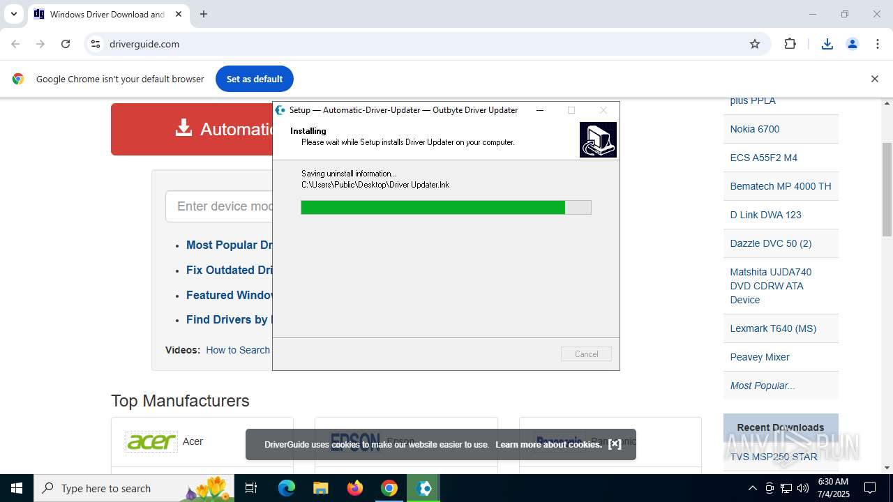Set Chrome as default browser
The image size is (893, 502).
255,79
